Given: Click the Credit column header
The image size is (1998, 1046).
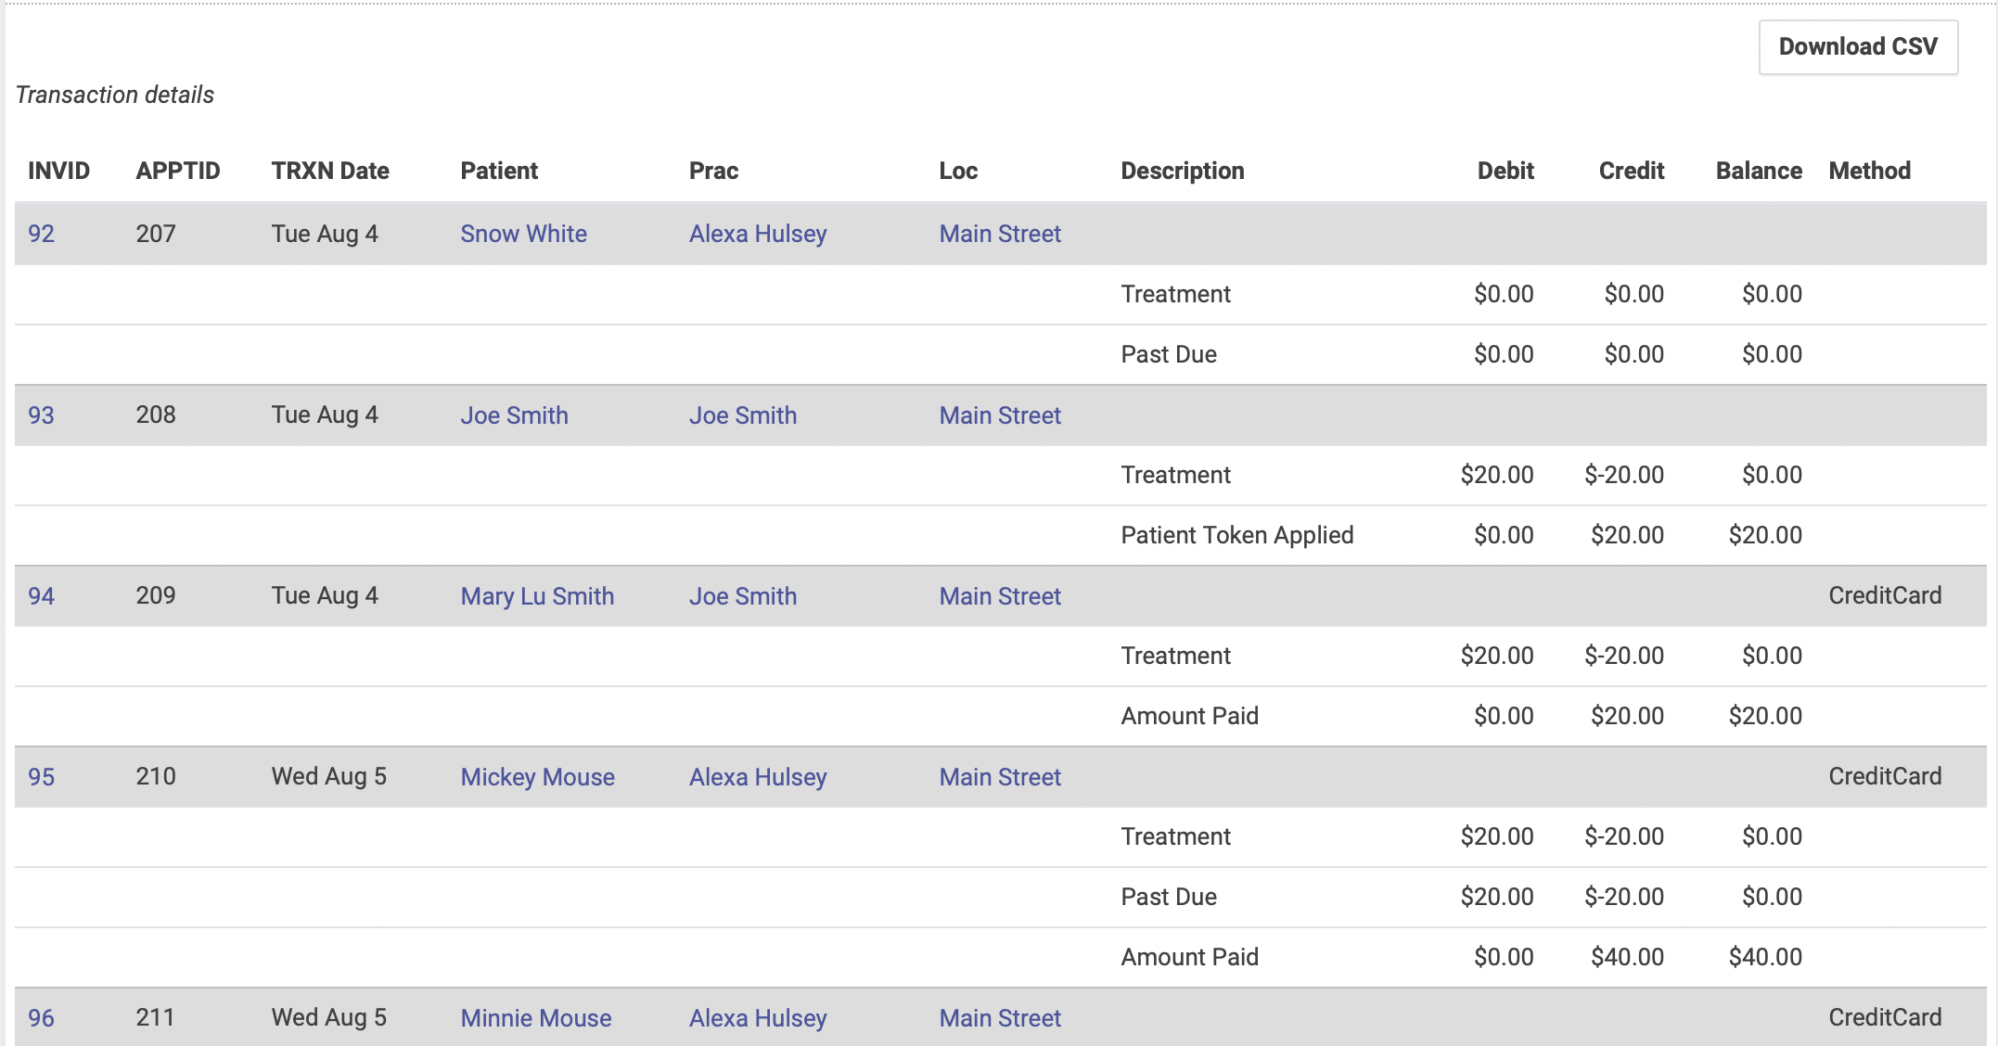Looking at the screenshot, I should (x=1632, y=171).
